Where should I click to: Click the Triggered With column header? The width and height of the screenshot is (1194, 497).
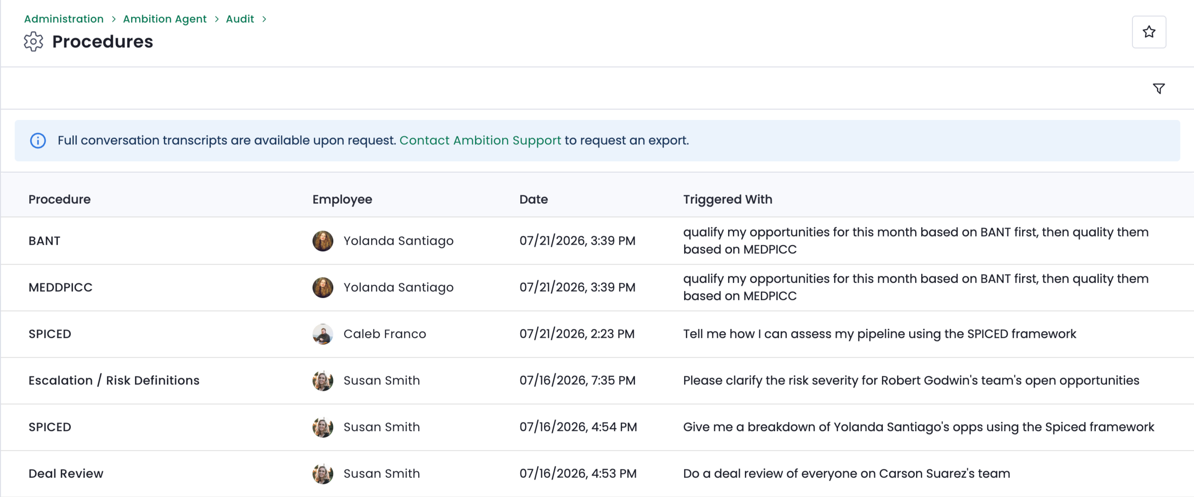point(728,199)
